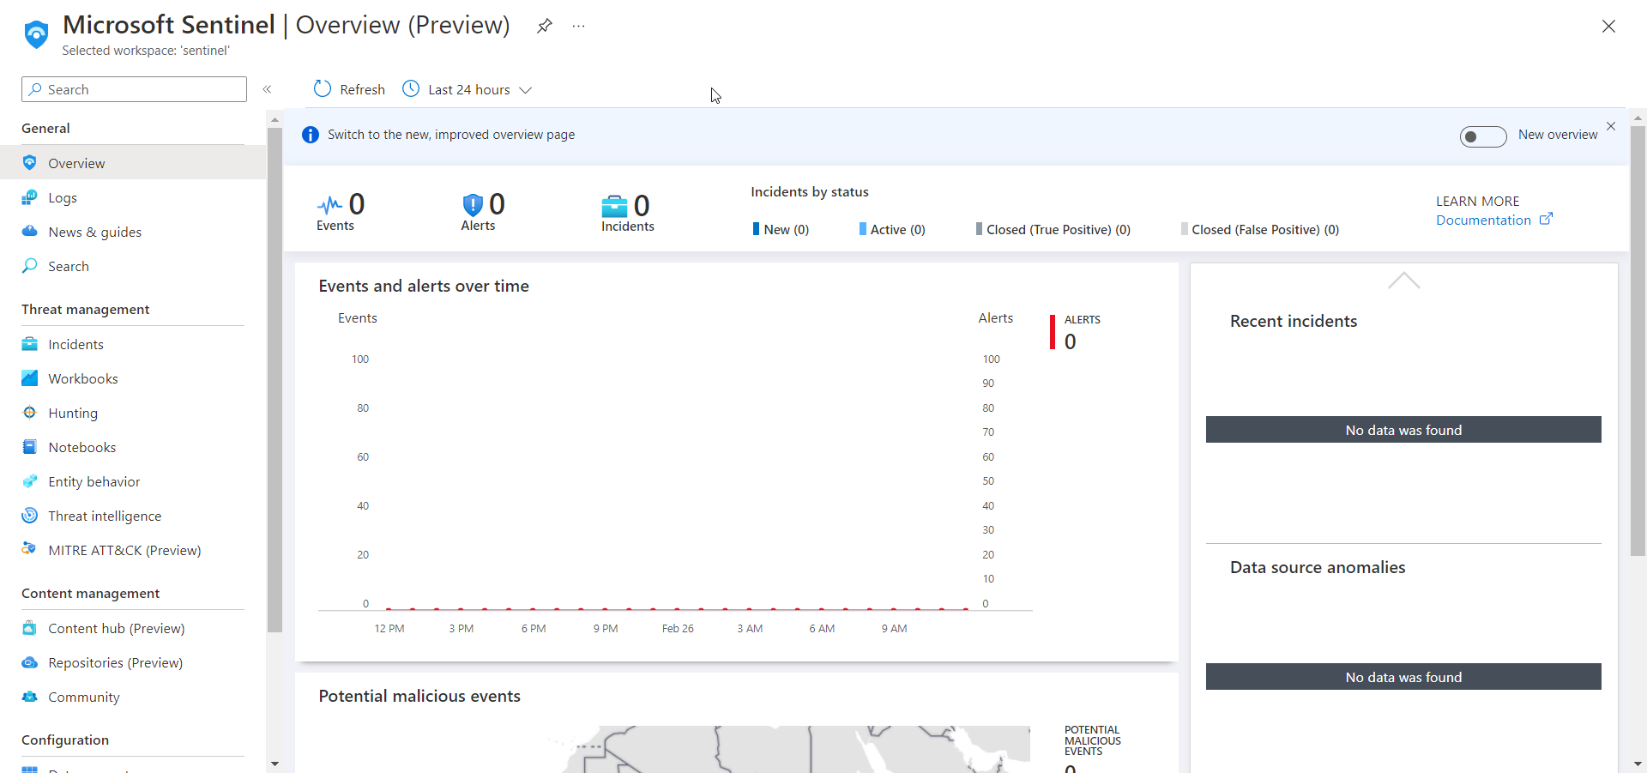Click the Logs icon in the sidebar

point(30,197)
